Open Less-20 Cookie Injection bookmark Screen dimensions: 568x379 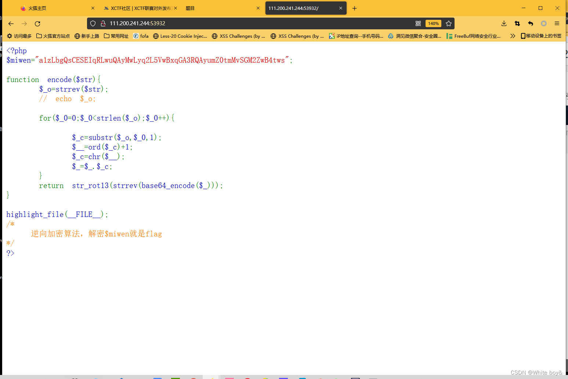(180, 36)
